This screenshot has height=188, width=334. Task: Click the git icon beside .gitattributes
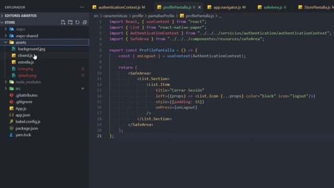point(11,95)
